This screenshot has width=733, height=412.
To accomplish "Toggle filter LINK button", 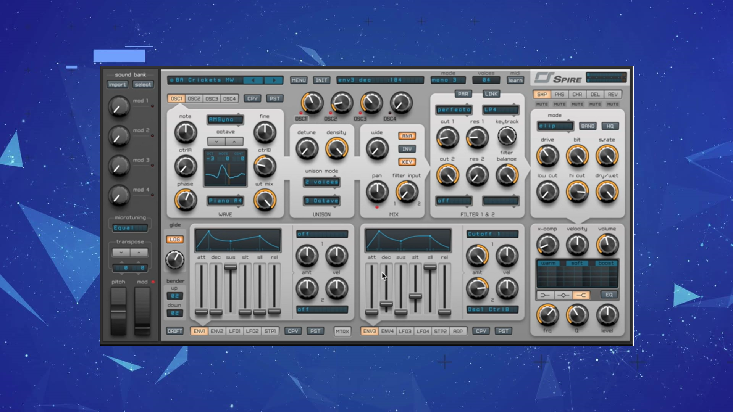I will (491, 94).
